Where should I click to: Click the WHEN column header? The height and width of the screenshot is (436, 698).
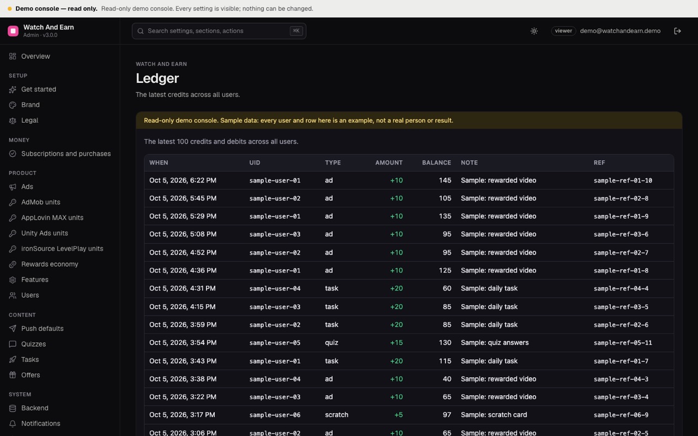(159, 163)
